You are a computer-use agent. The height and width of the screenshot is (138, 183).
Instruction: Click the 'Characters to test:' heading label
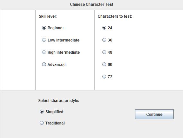pyautogui.click(x=115, y=16)
